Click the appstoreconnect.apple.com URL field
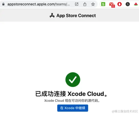139x114 pixels. [x=39, y=4]
